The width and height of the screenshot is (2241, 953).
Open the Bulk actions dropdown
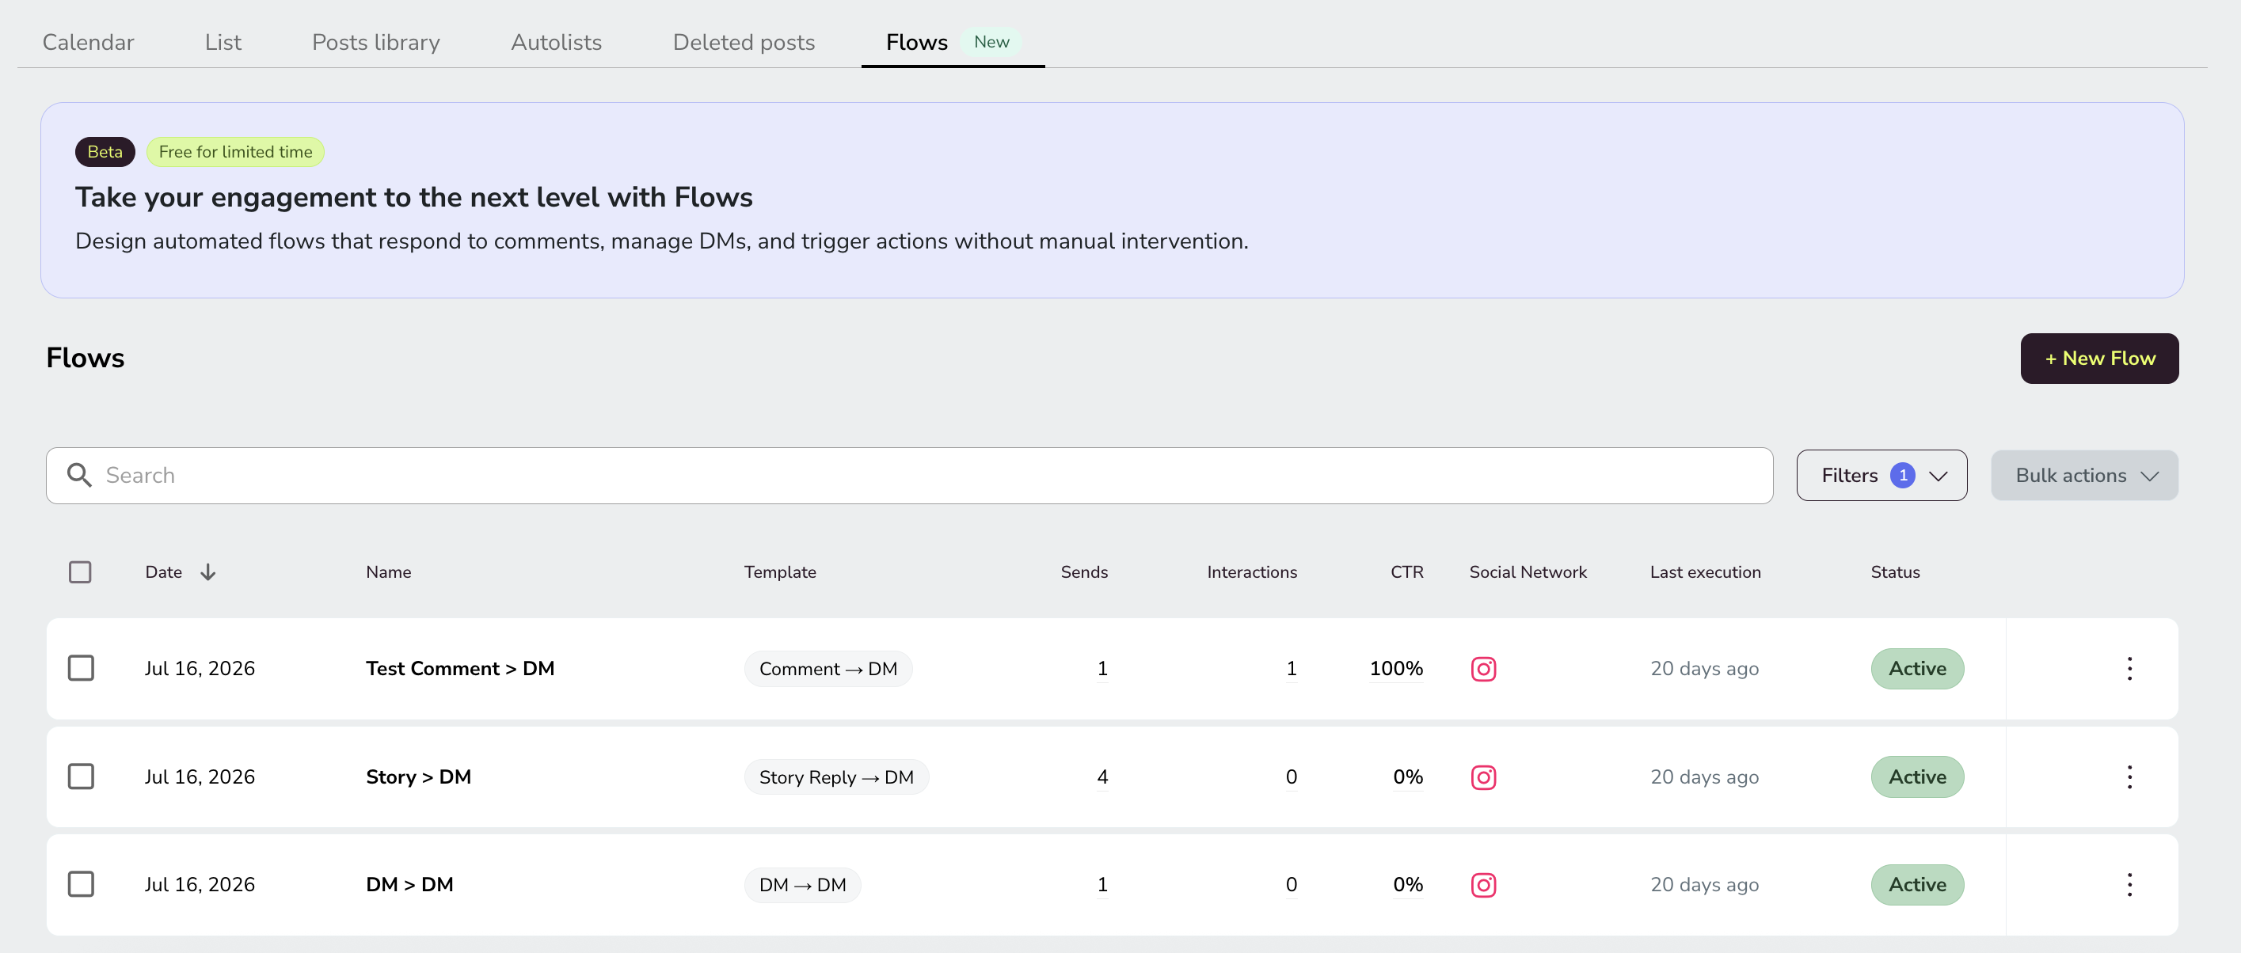tap(2084, 476)
